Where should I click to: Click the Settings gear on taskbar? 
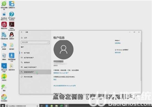(x=66, y=106)
